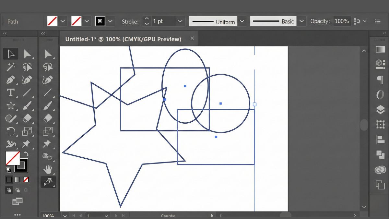This screenshot has height=219, width=389.
Task: Select the Pen tool
Action: coord(11,80)
